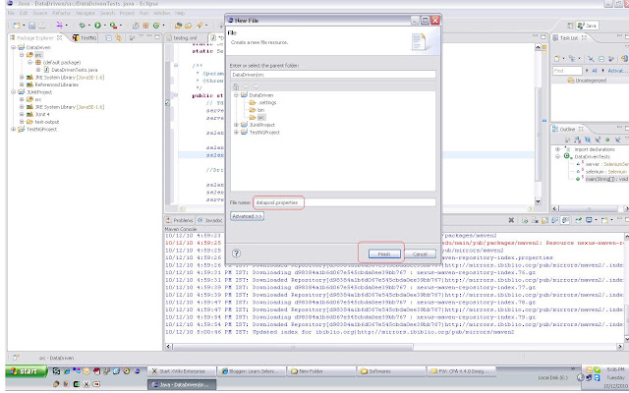
Task: Click the Run (green play) toolbar icon
Action: pos(98,26)
